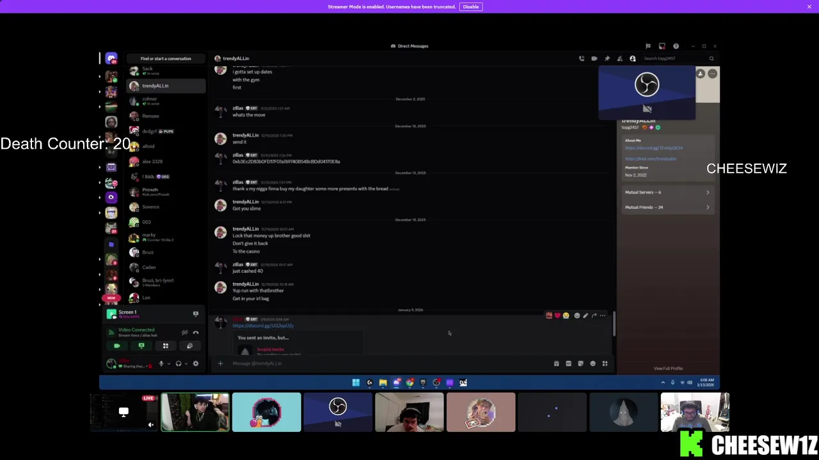Click the Message @trendyALLin input field
This screenshot has height=460, width=819.
[x=389, y=364]
